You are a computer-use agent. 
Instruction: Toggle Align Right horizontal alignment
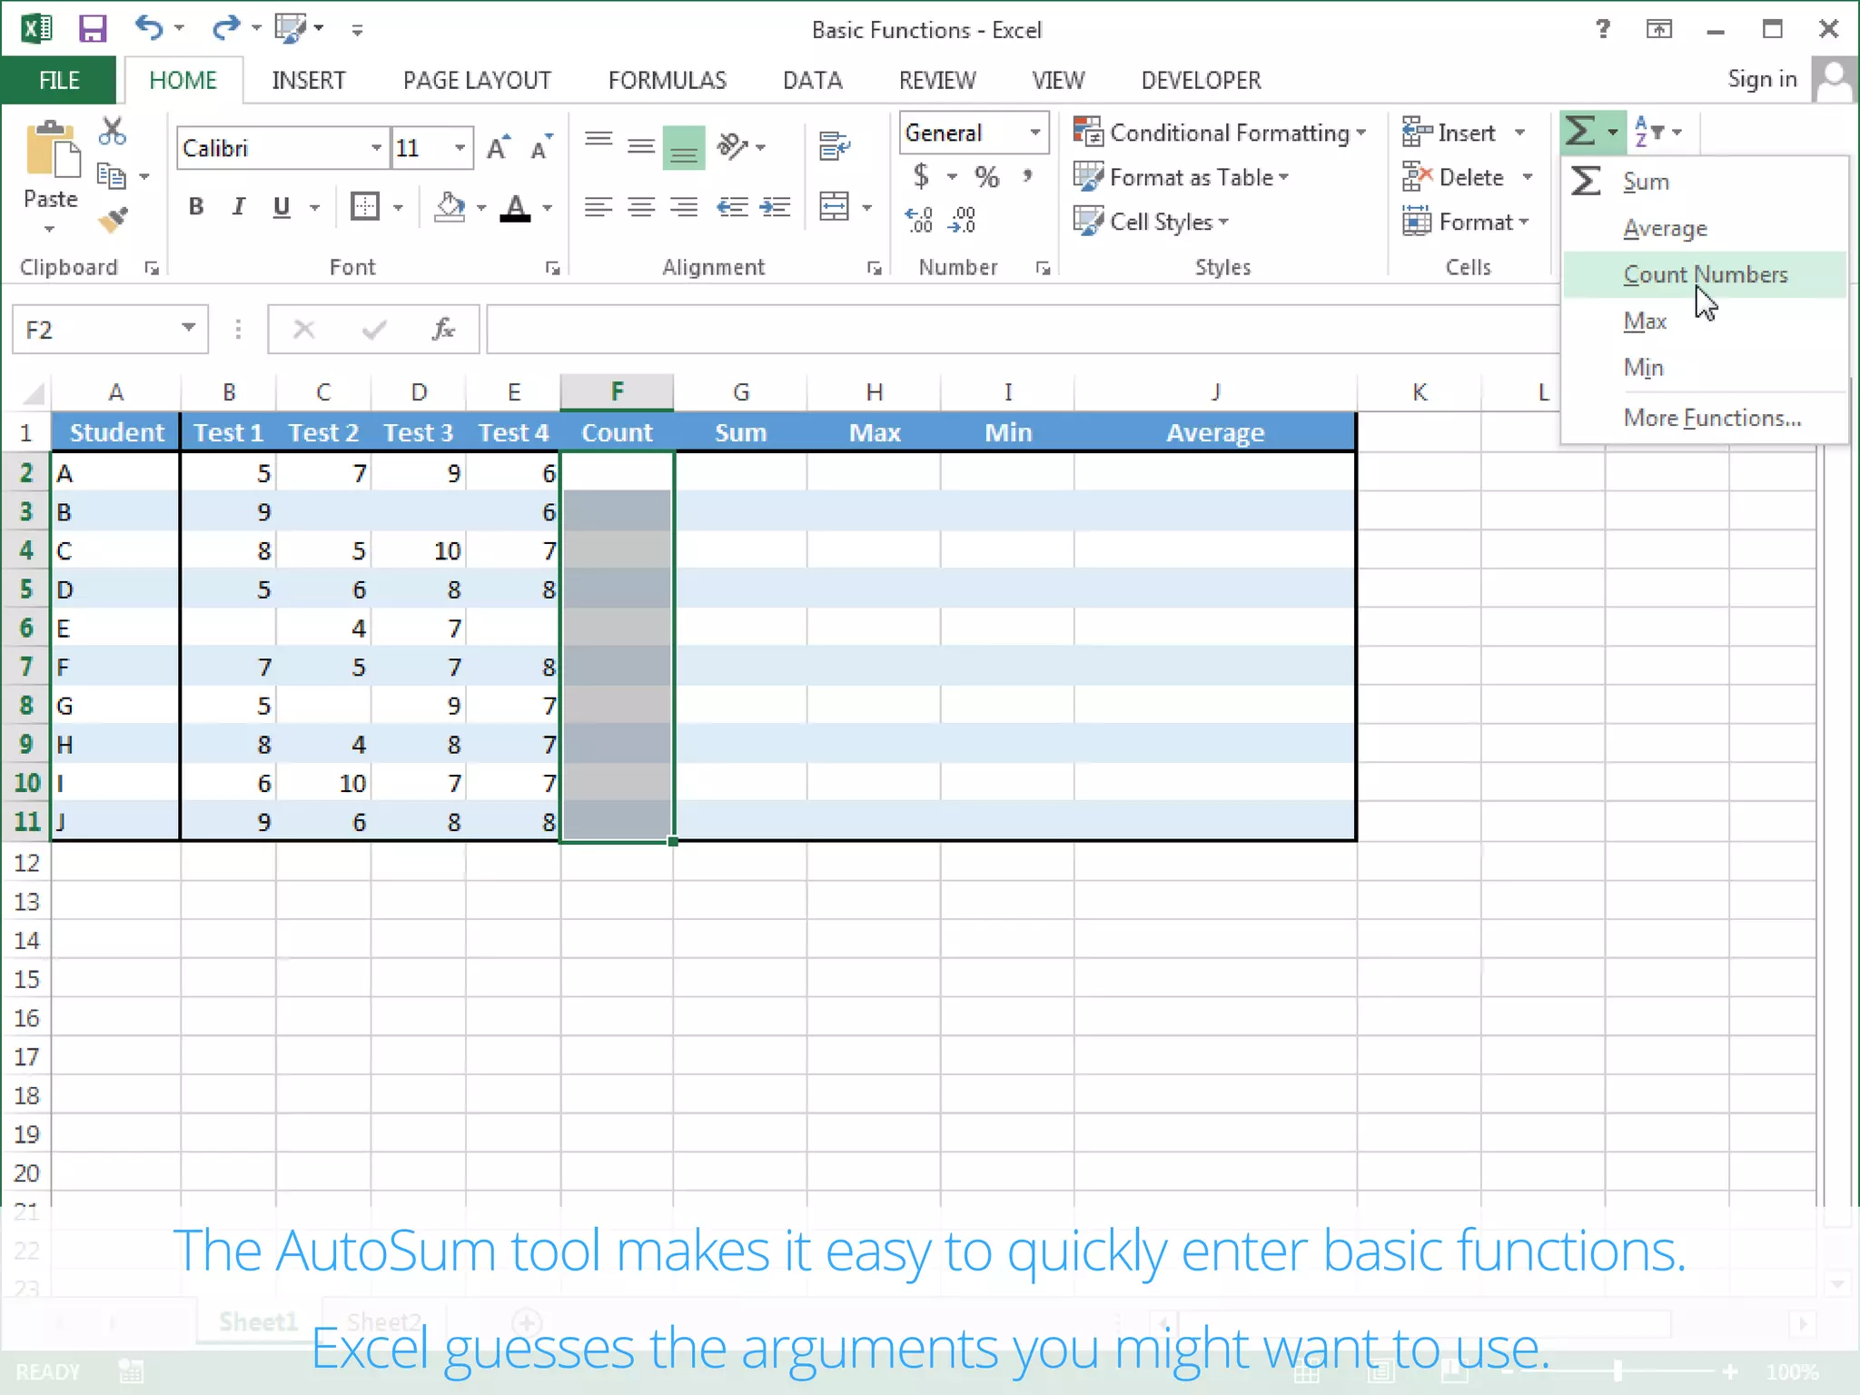[x=684, y=207]
